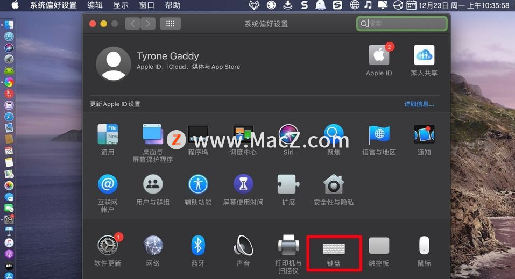Open 辅助功能 (Accessibility) preferences
The height and width of the screenshot is (279, 515).
(197, 190)
